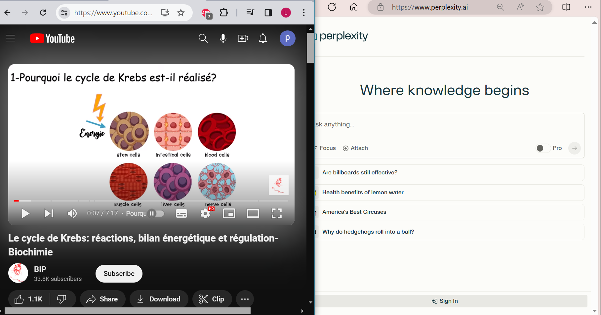
Task: Open the BIP channel name link
Action: click(40, 269)
